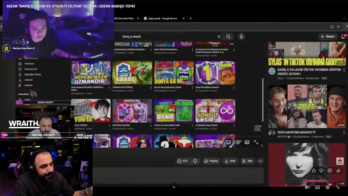348x196 pixels.
Task: Click the search magnifier icon beside the query
Action: (x=228, y=36)
